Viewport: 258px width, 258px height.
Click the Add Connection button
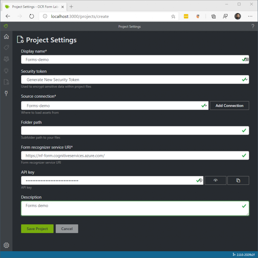tap(229, 105)
